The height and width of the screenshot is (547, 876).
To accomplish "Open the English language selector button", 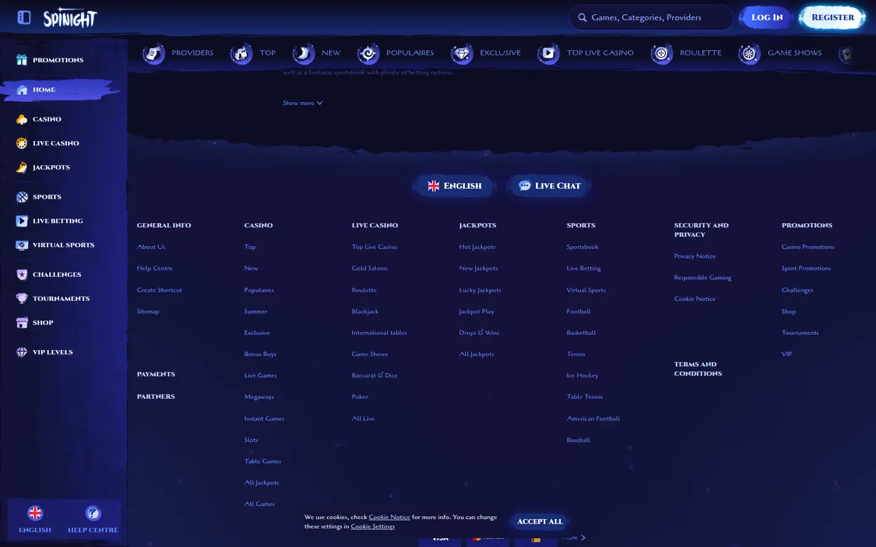I will [454, 186].
